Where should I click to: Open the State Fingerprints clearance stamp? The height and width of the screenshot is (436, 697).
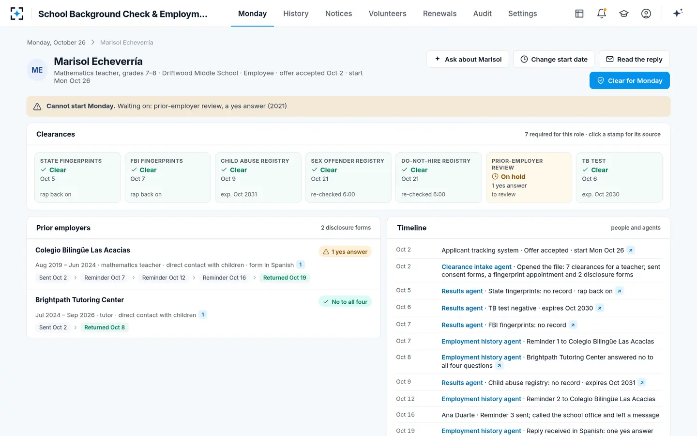pyautogui.click(x=77, y=177)
